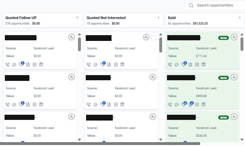
Task: Open messages icon on second Quoted Follow UP card
Action: click(14, 104)
